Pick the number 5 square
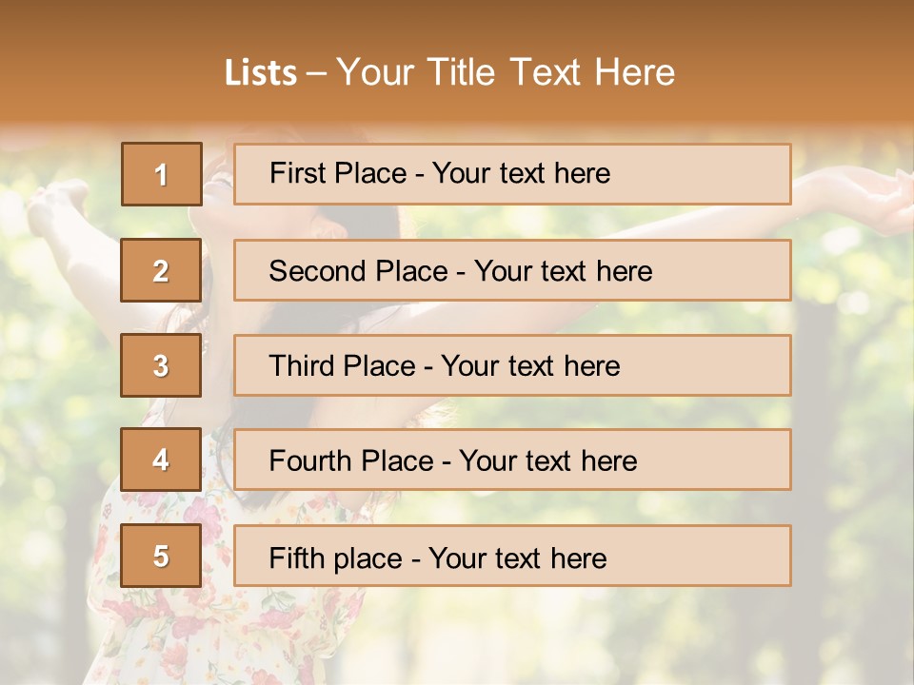The width and height of the screenshot is (914, 685). (161, 556)
